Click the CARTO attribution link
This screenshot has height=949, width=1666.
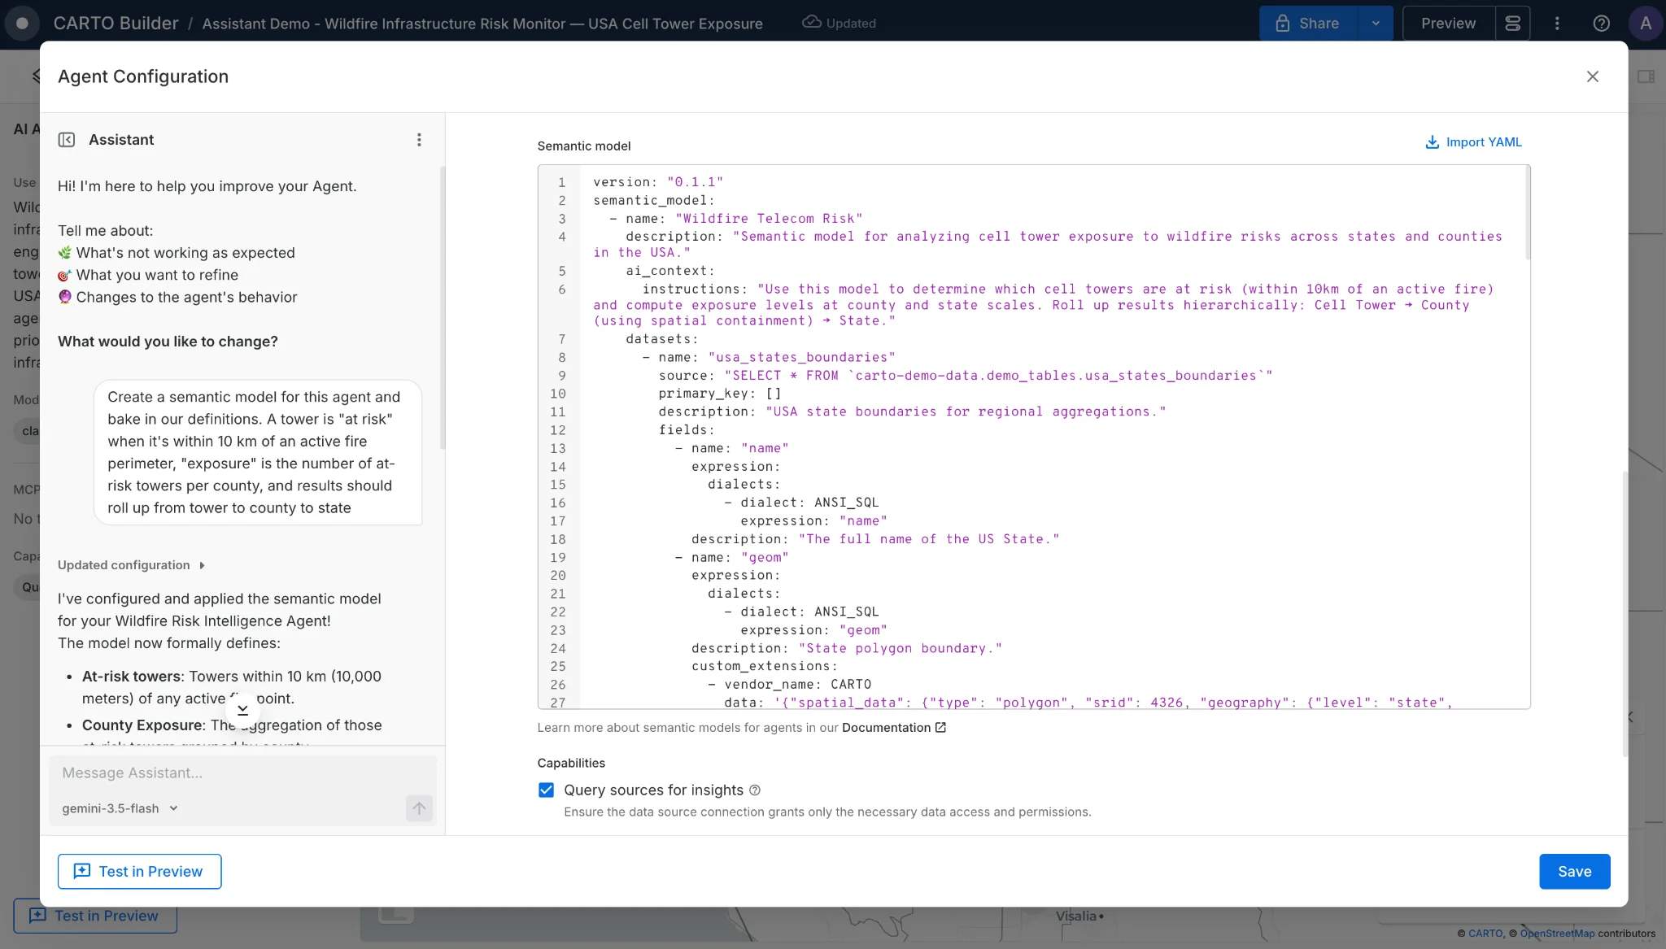pos(1485,934)
